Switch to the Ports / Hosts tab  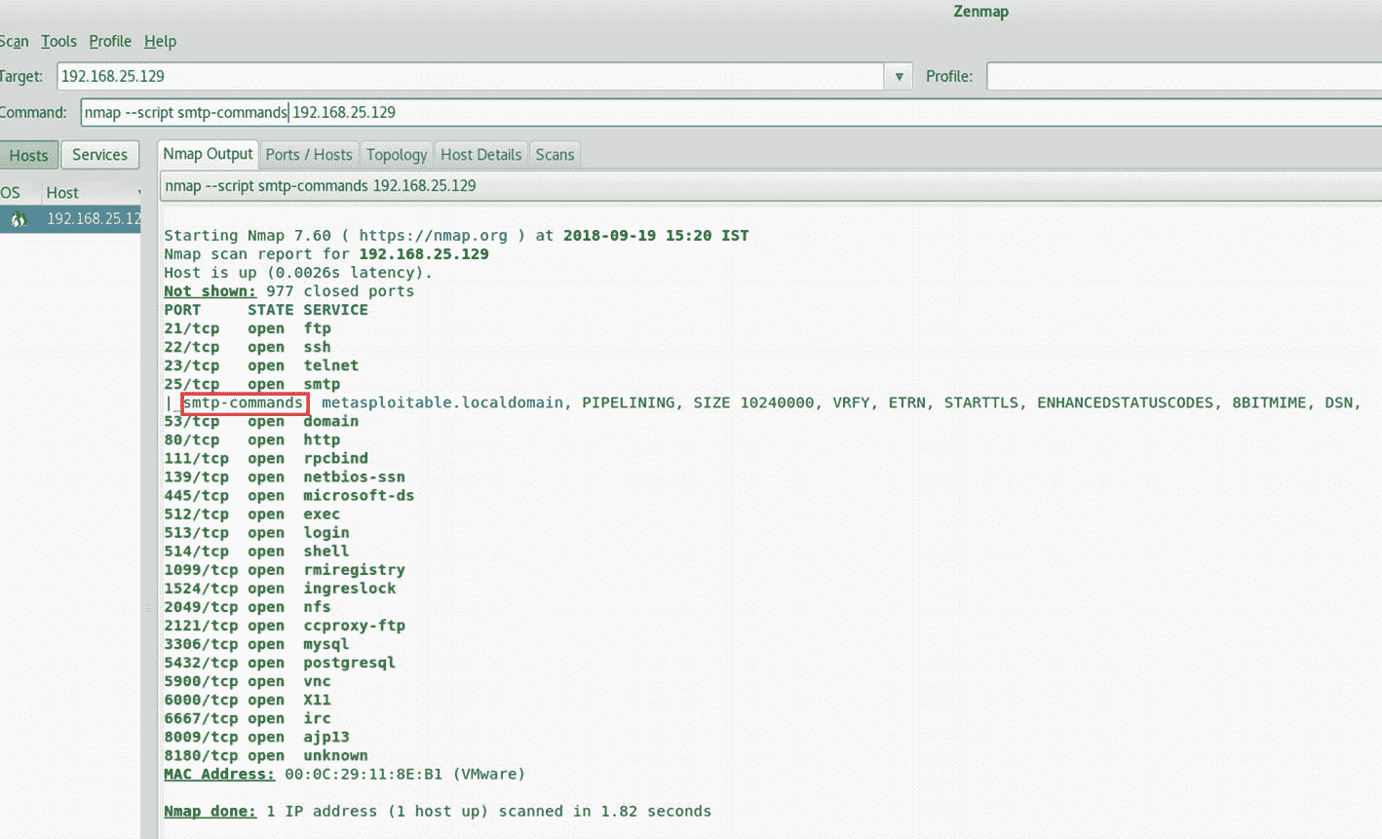(309, 154)
